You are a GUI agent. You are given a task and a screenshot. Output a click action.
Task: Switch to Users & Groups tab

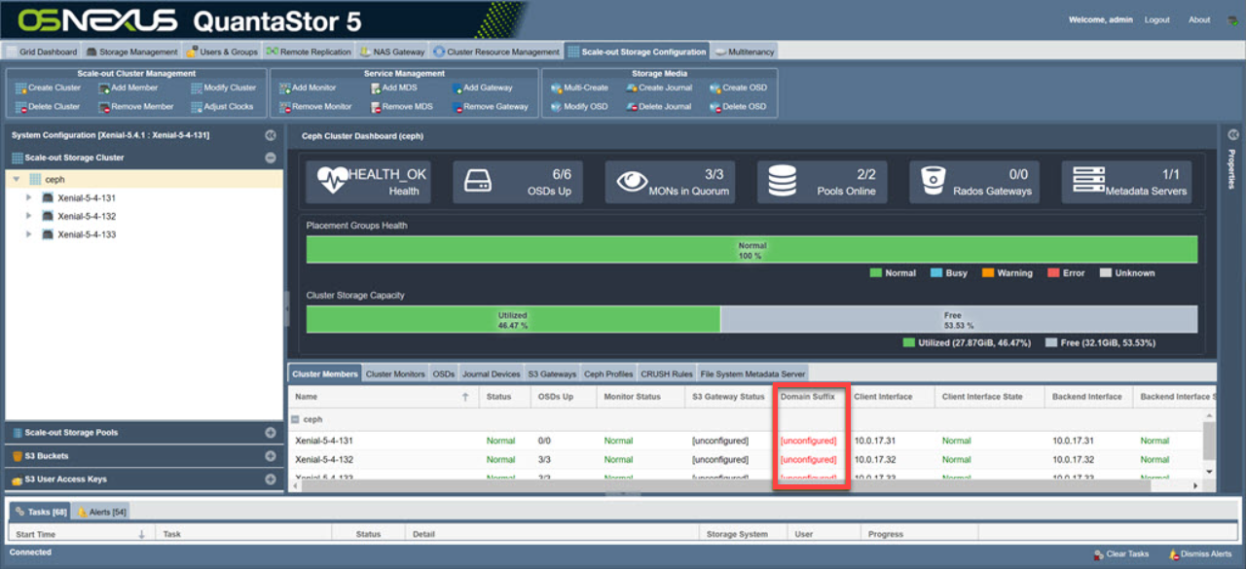pyautogui.click(x=223, y=52)
